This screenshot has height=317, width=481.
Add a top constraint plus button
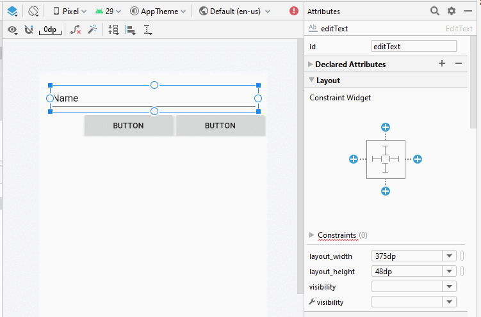pos(386,127)
